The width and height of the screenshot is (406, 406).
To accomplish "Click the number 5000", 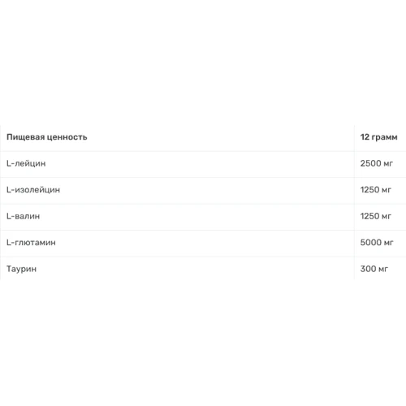I will (x=371, y=242).
